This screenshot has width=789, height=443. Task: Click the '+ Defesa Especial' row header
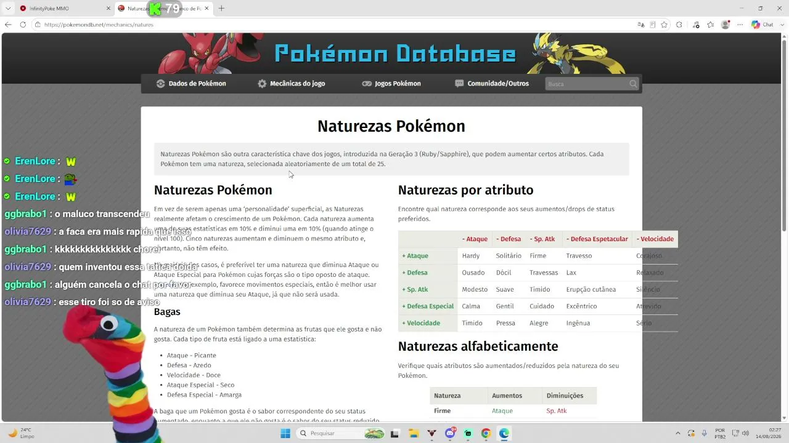click(428, 306)
